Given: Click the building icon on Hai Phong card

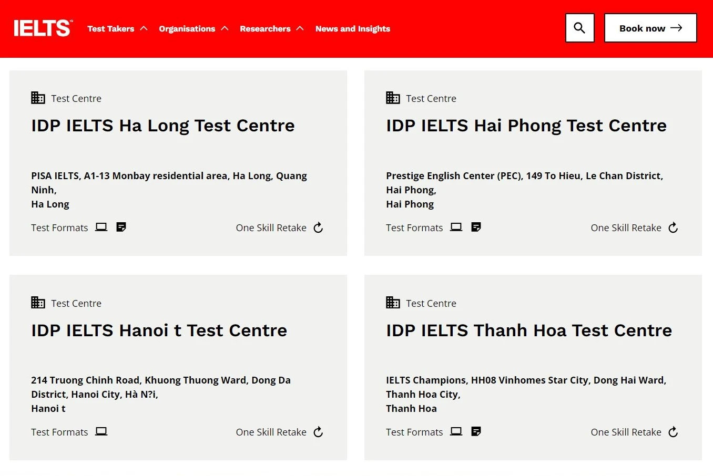Looking at the screenshot, I should click(392, 97).
